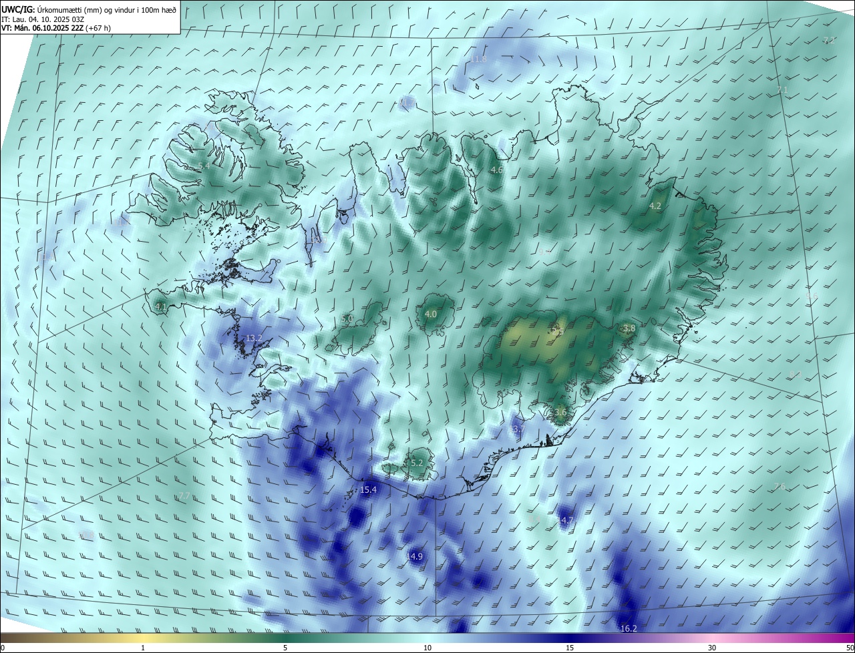Click the 7.2 value in the northeast corner

[x=829, y=40]
